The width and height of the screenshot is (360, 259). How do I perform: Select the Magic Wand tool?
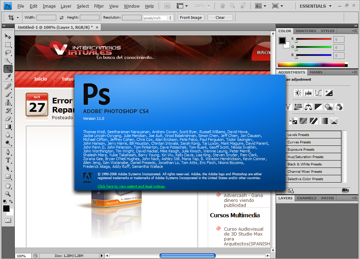click(8, 61)
